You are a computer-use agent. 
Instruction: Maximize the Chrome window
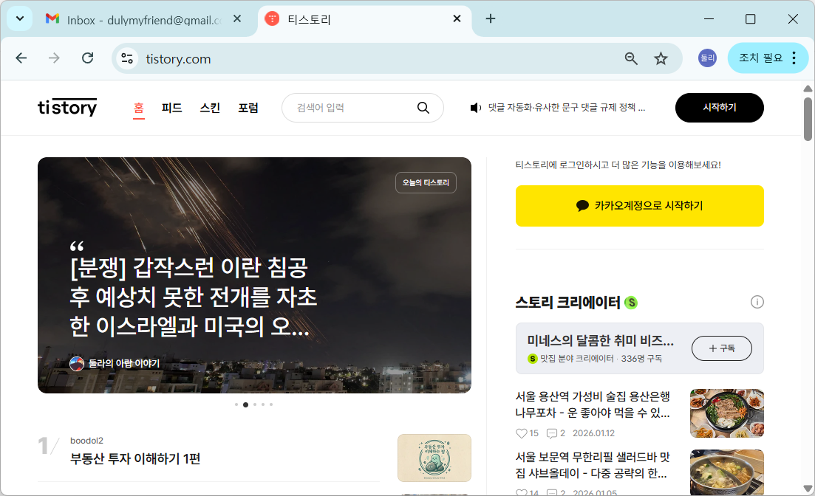coord(750,19)
